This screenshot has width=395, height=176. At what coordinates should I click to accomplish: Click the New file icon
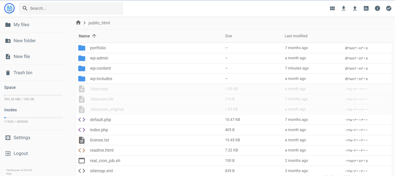click(x=9, y=57)
